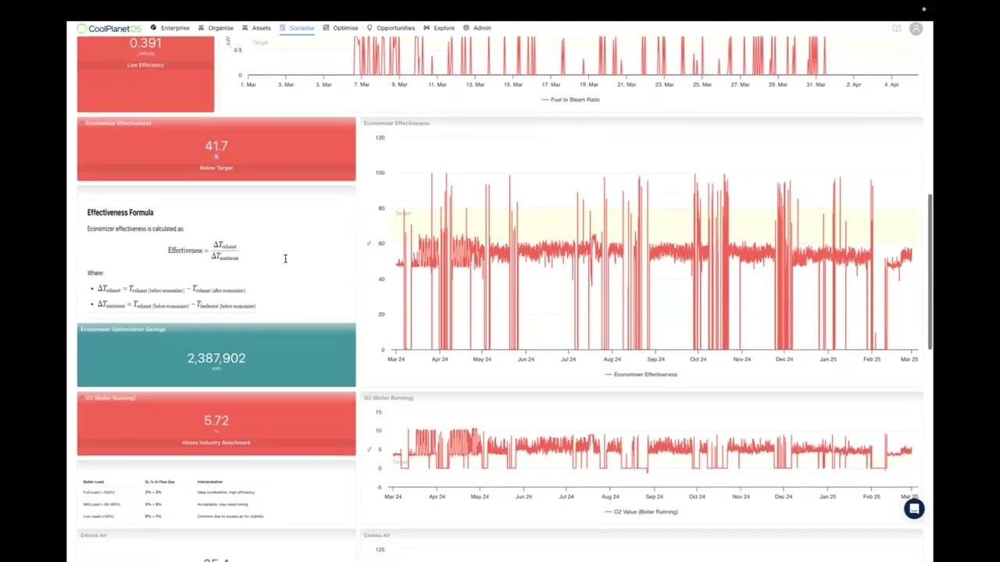
Task: Open the user profile avatar
Action: point(916,29)
